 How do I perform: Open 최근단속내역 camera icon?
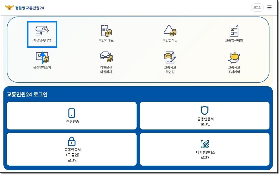point(42,30)
